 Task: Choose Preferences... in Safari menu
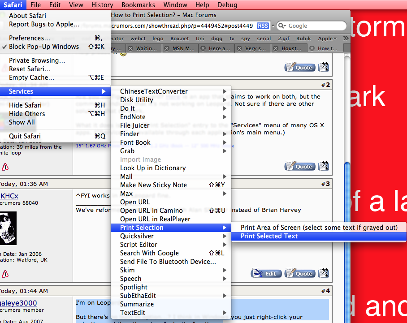click(x=55, y=38)
